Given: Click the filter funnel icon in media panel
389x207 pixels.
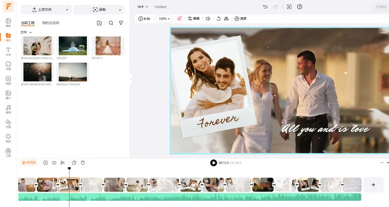Looking at the screenshot, I should point(121,23).
